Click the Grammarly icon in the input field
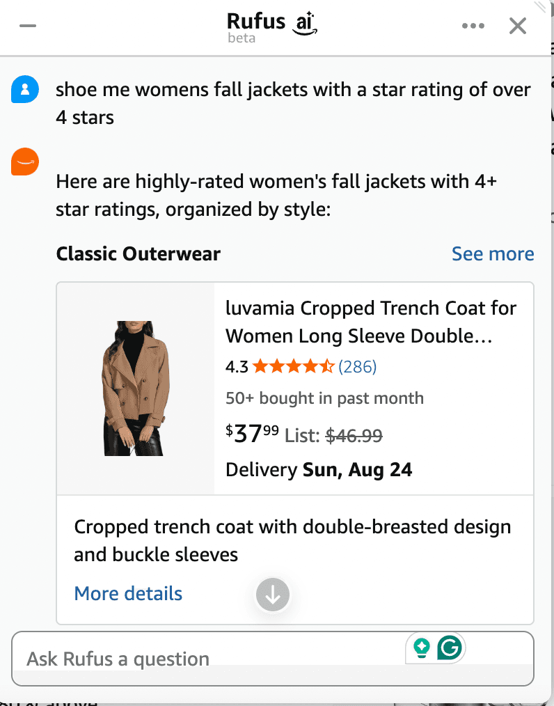Viewport: 554px width, 706px height. 450,648
